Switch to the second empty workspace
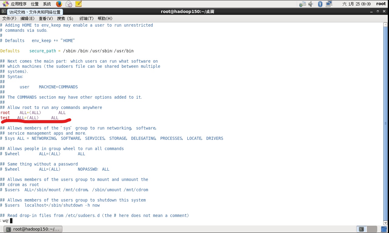The height and width of the screenshot is (233, 389). click(373, 229)
